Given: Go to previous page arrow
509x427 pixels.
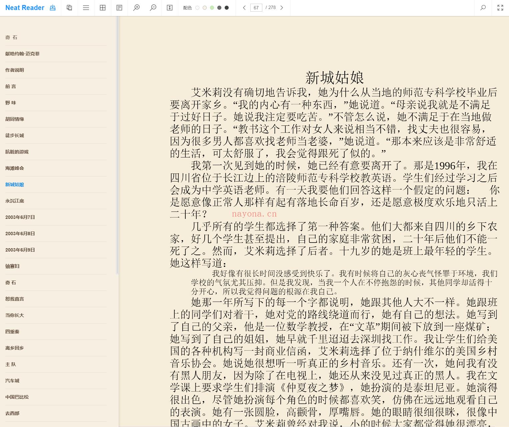Looking at the screenshot, I should coord(244,8).
